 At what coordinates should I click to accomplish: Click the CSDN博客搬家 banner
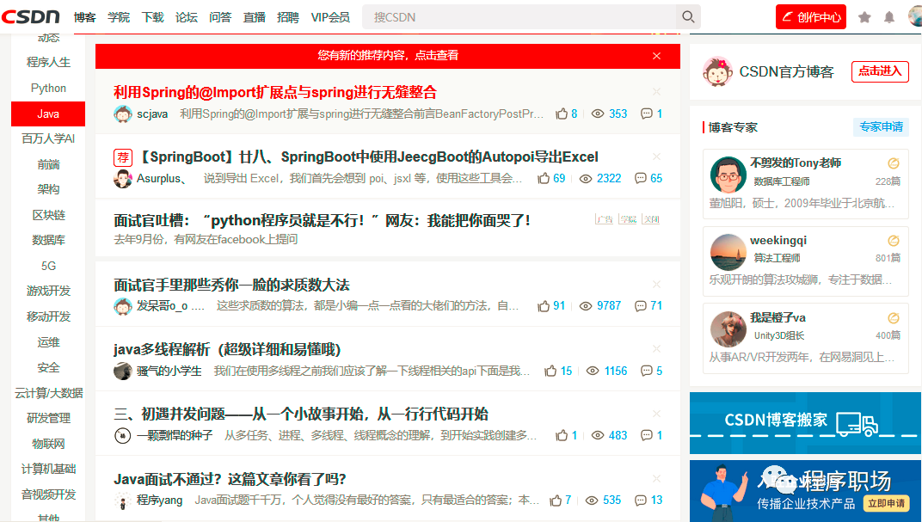coord(805,422)
